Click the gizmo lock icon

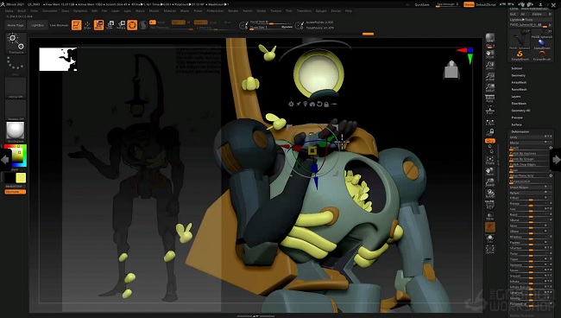pos(326,105)
